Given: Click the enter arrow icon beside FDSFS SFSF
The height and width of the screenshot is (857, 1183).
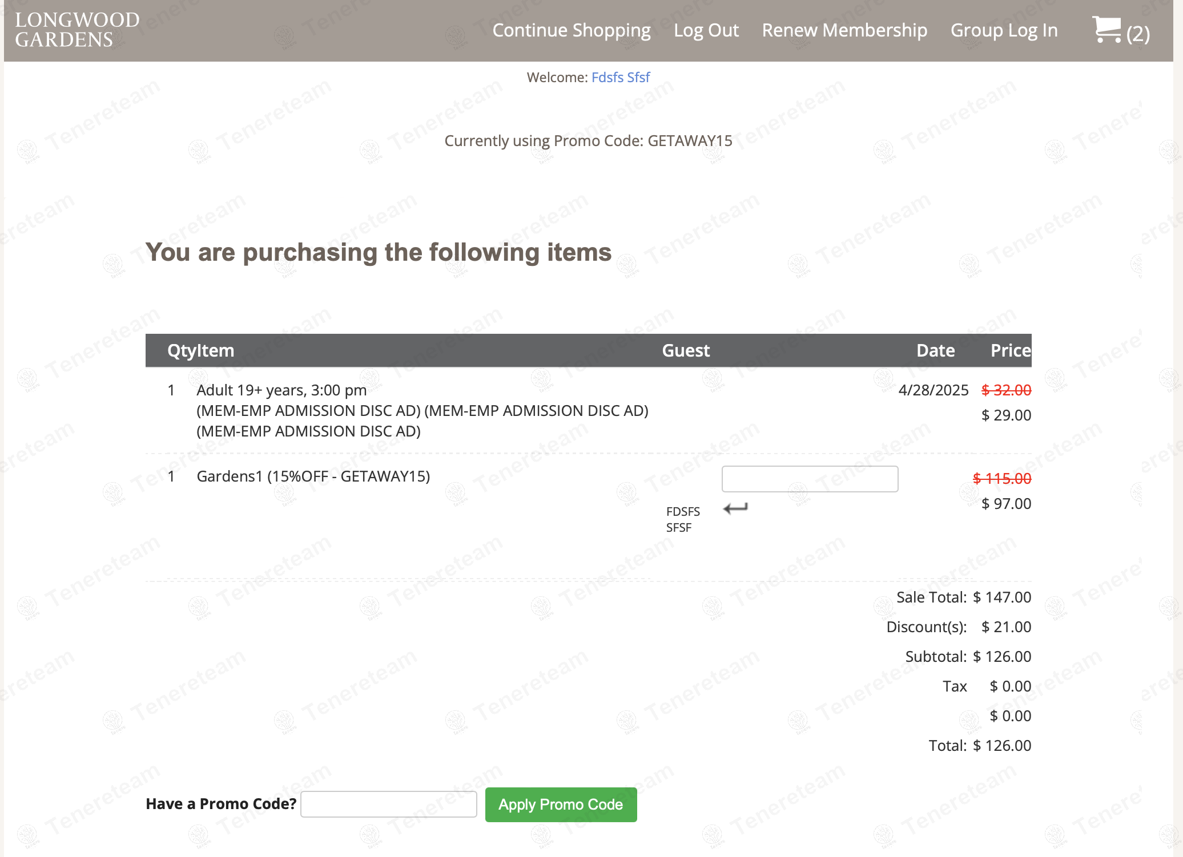Looking at the screenshot, I should [735, 508].
